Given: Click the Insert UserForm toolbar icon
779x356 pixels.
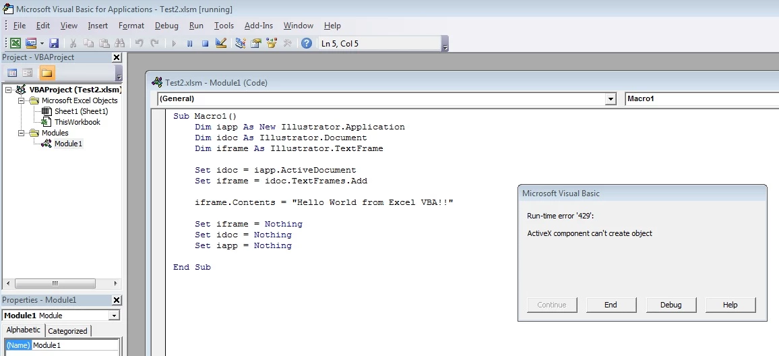Looking at the screenshot, I should coord(31,43).
